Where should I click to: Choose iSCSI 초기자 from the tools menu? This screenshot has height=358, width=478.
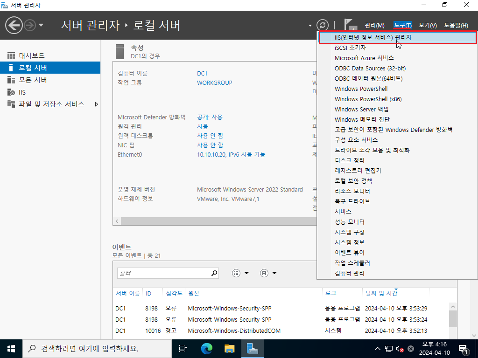[x=398, y=48]
